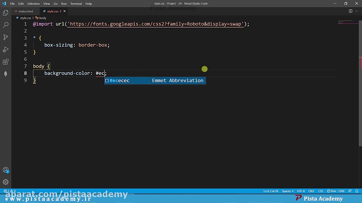Click the #ec value on line 8
362x203 pixels.
point(100,73)
